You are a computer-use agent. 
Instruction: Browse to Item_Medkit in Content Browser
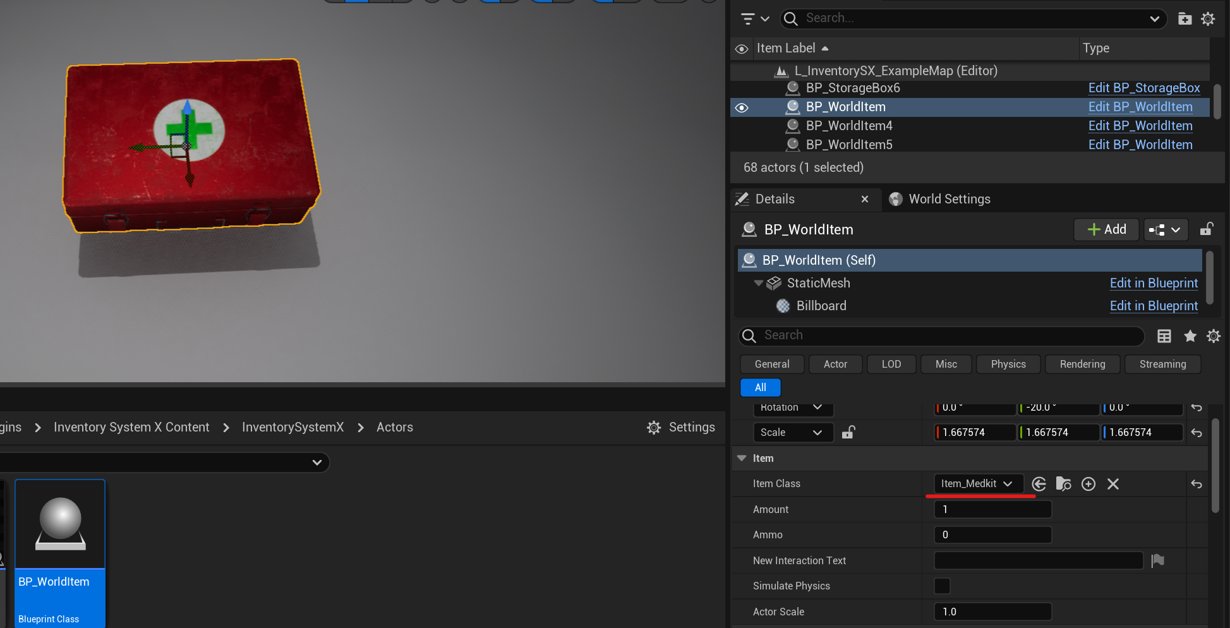click(1064, 484)
